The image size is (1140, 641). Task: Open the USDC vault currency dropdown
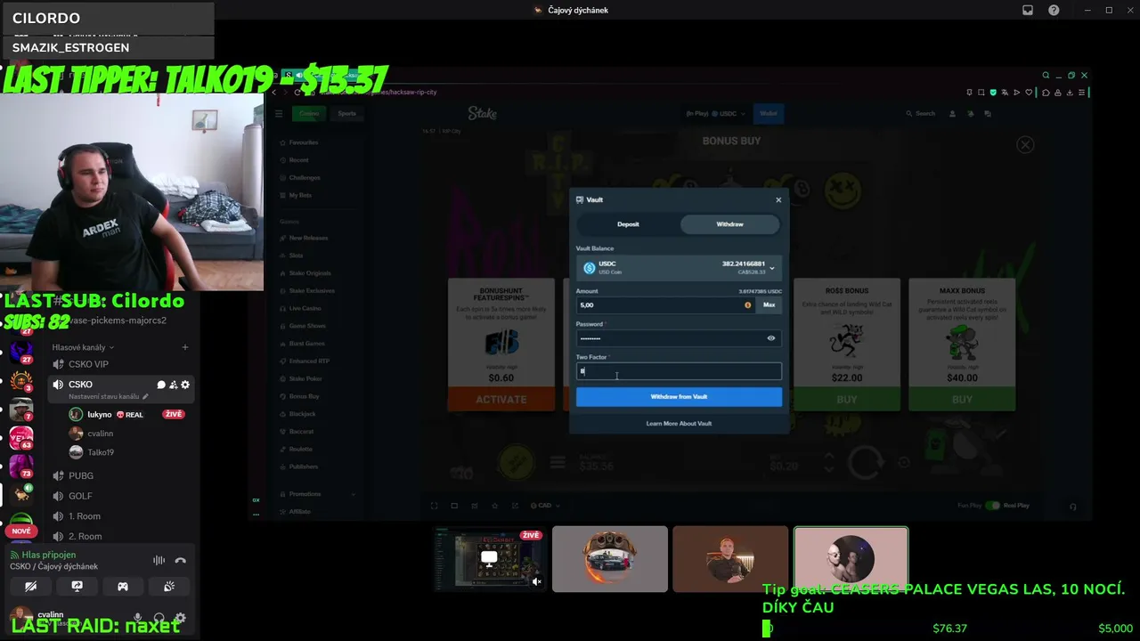pos(679,268)
